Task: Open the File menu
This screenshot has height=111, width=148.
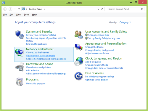Action: tap(5, 15)
